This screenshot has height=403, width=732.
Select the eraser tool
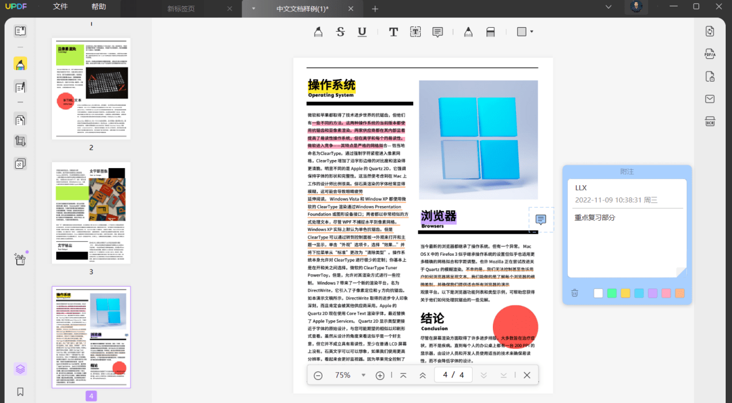[491, 32]
